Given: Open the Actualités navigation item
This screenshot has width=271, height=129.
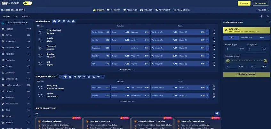Looking at the screenshot, I should click(x=163, y=10).
